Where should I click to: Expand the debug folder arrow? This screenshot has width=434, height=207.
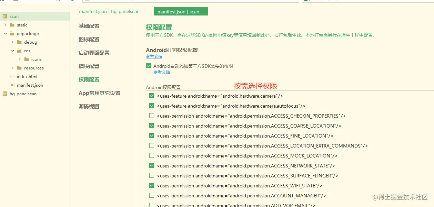tap(12, 42)
